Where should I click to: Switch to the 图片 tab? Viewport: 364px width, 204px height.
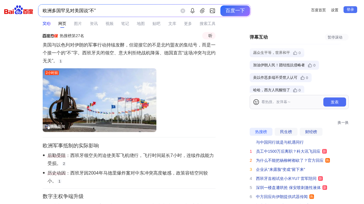(x=78, y=24)
